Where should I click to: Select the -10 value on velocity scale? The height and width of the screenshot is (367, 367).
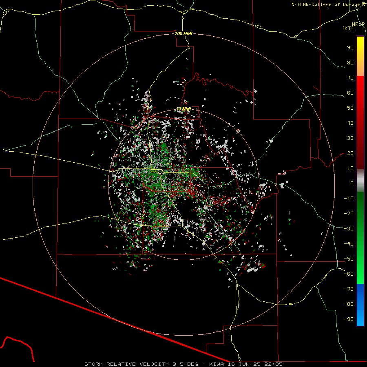point(349,199)
